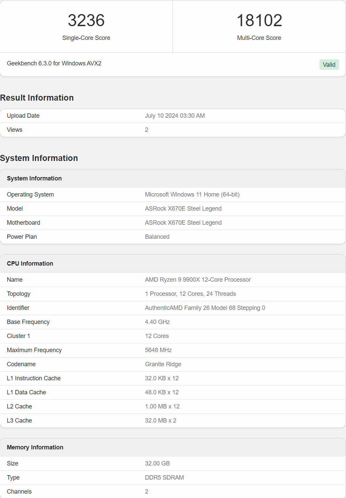The image size is (346, 498).
Task: Select Microsoft Windows 11 Home (64-bit) value
Action: point(192,195)
